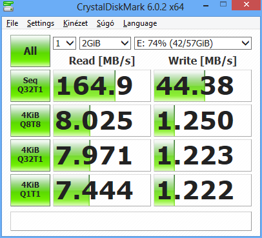Run all benchmarks with All button

[30, 51]
